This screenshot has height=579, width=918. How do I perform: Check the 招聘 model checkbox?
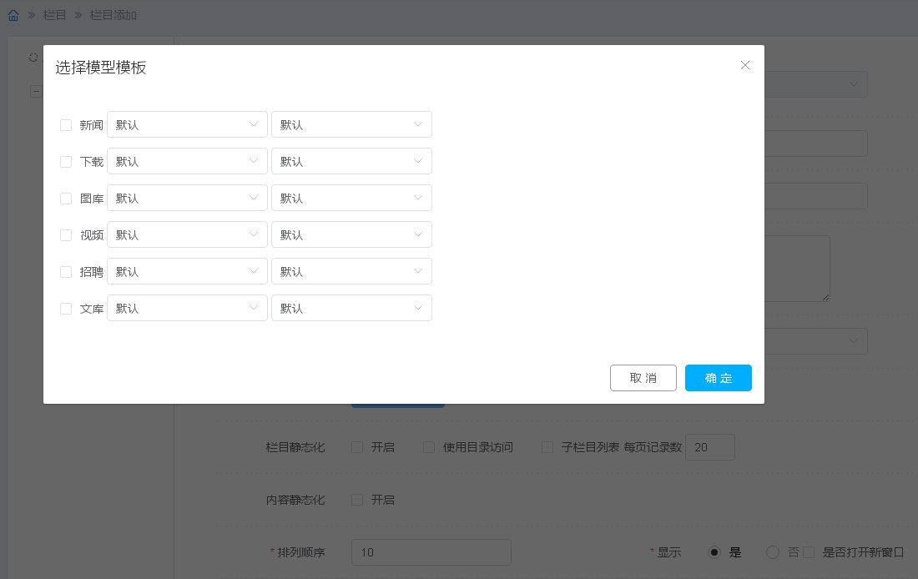tap(66, 272)
